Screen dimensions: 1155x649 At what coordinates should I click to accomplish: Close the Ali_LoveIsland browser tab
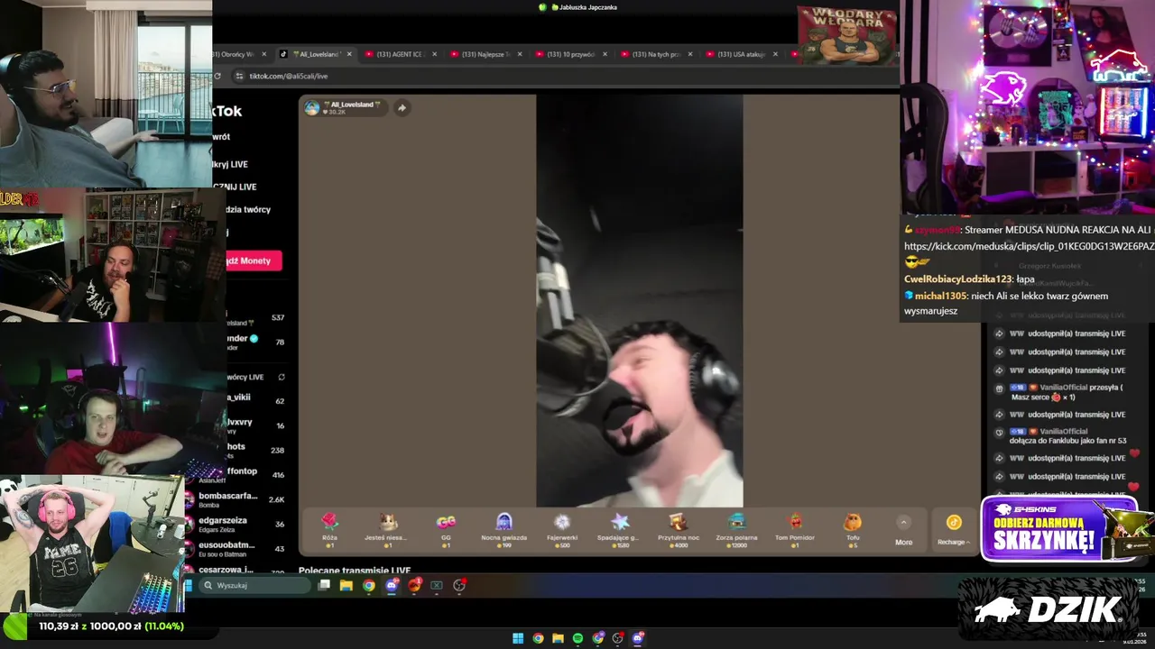pos(349,54)
